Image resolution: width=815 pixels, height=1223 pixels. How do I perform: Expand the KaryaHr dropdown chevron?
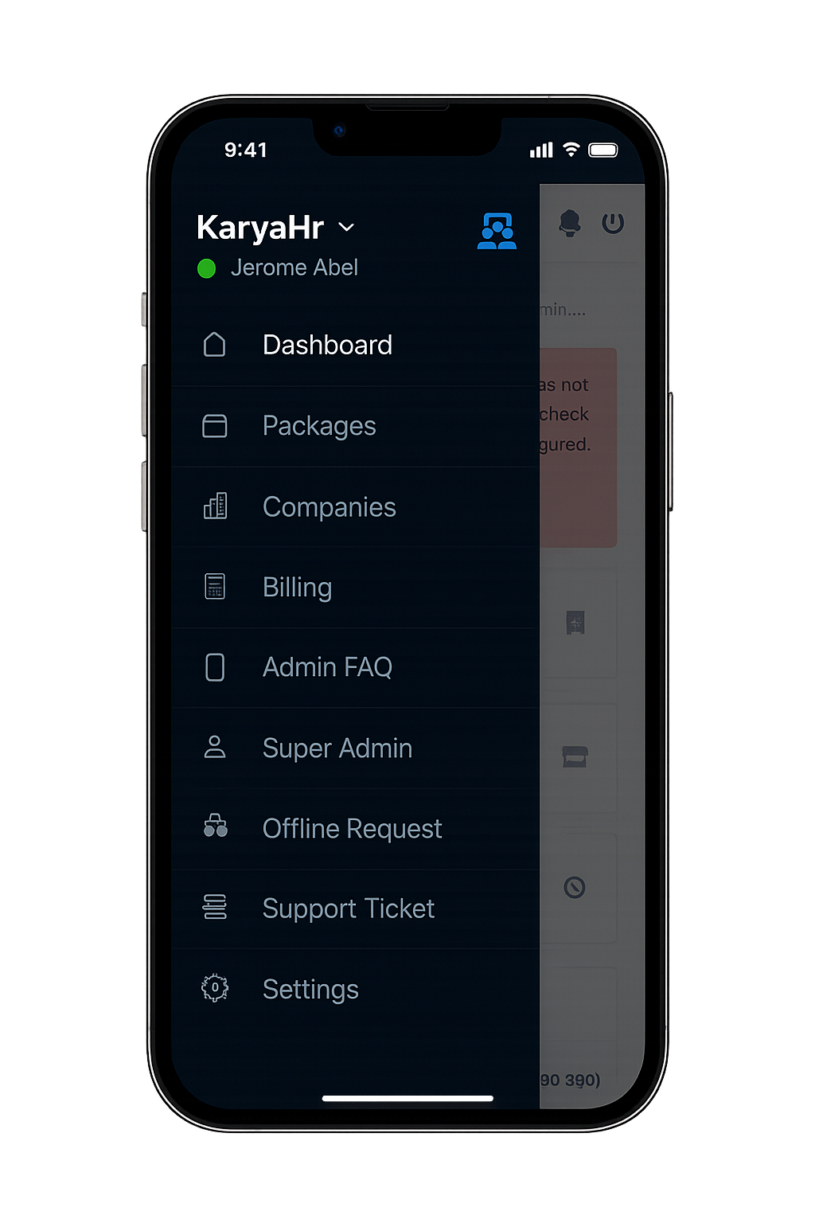346,228
